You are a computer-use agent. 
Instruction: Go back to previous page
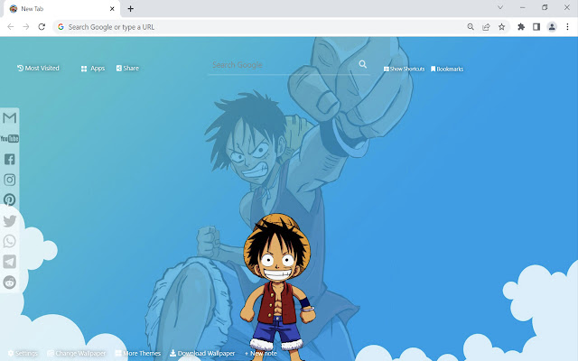(10, 27)
